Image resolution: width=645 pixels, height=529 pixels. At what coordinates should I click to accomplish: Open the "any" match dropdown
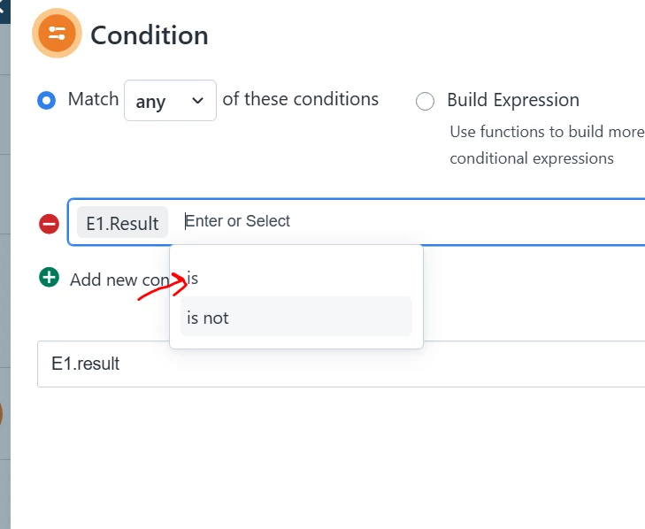coord(170,100)
